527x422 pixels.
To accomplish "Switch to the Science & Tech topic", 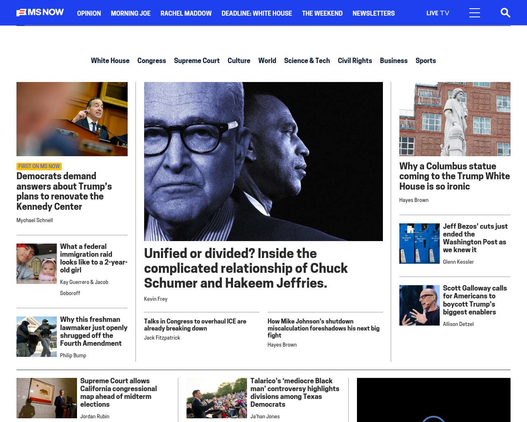I will (x=307, y=61).
